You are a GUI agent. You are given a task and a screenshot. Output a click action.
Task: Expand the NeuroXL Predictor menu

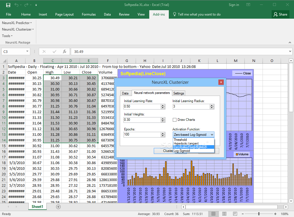(17, 23)
